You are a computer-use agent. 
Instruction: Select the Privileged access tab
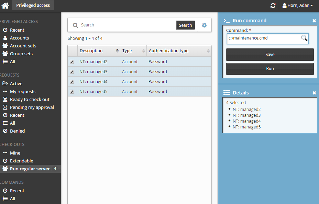tap(33, 5)
